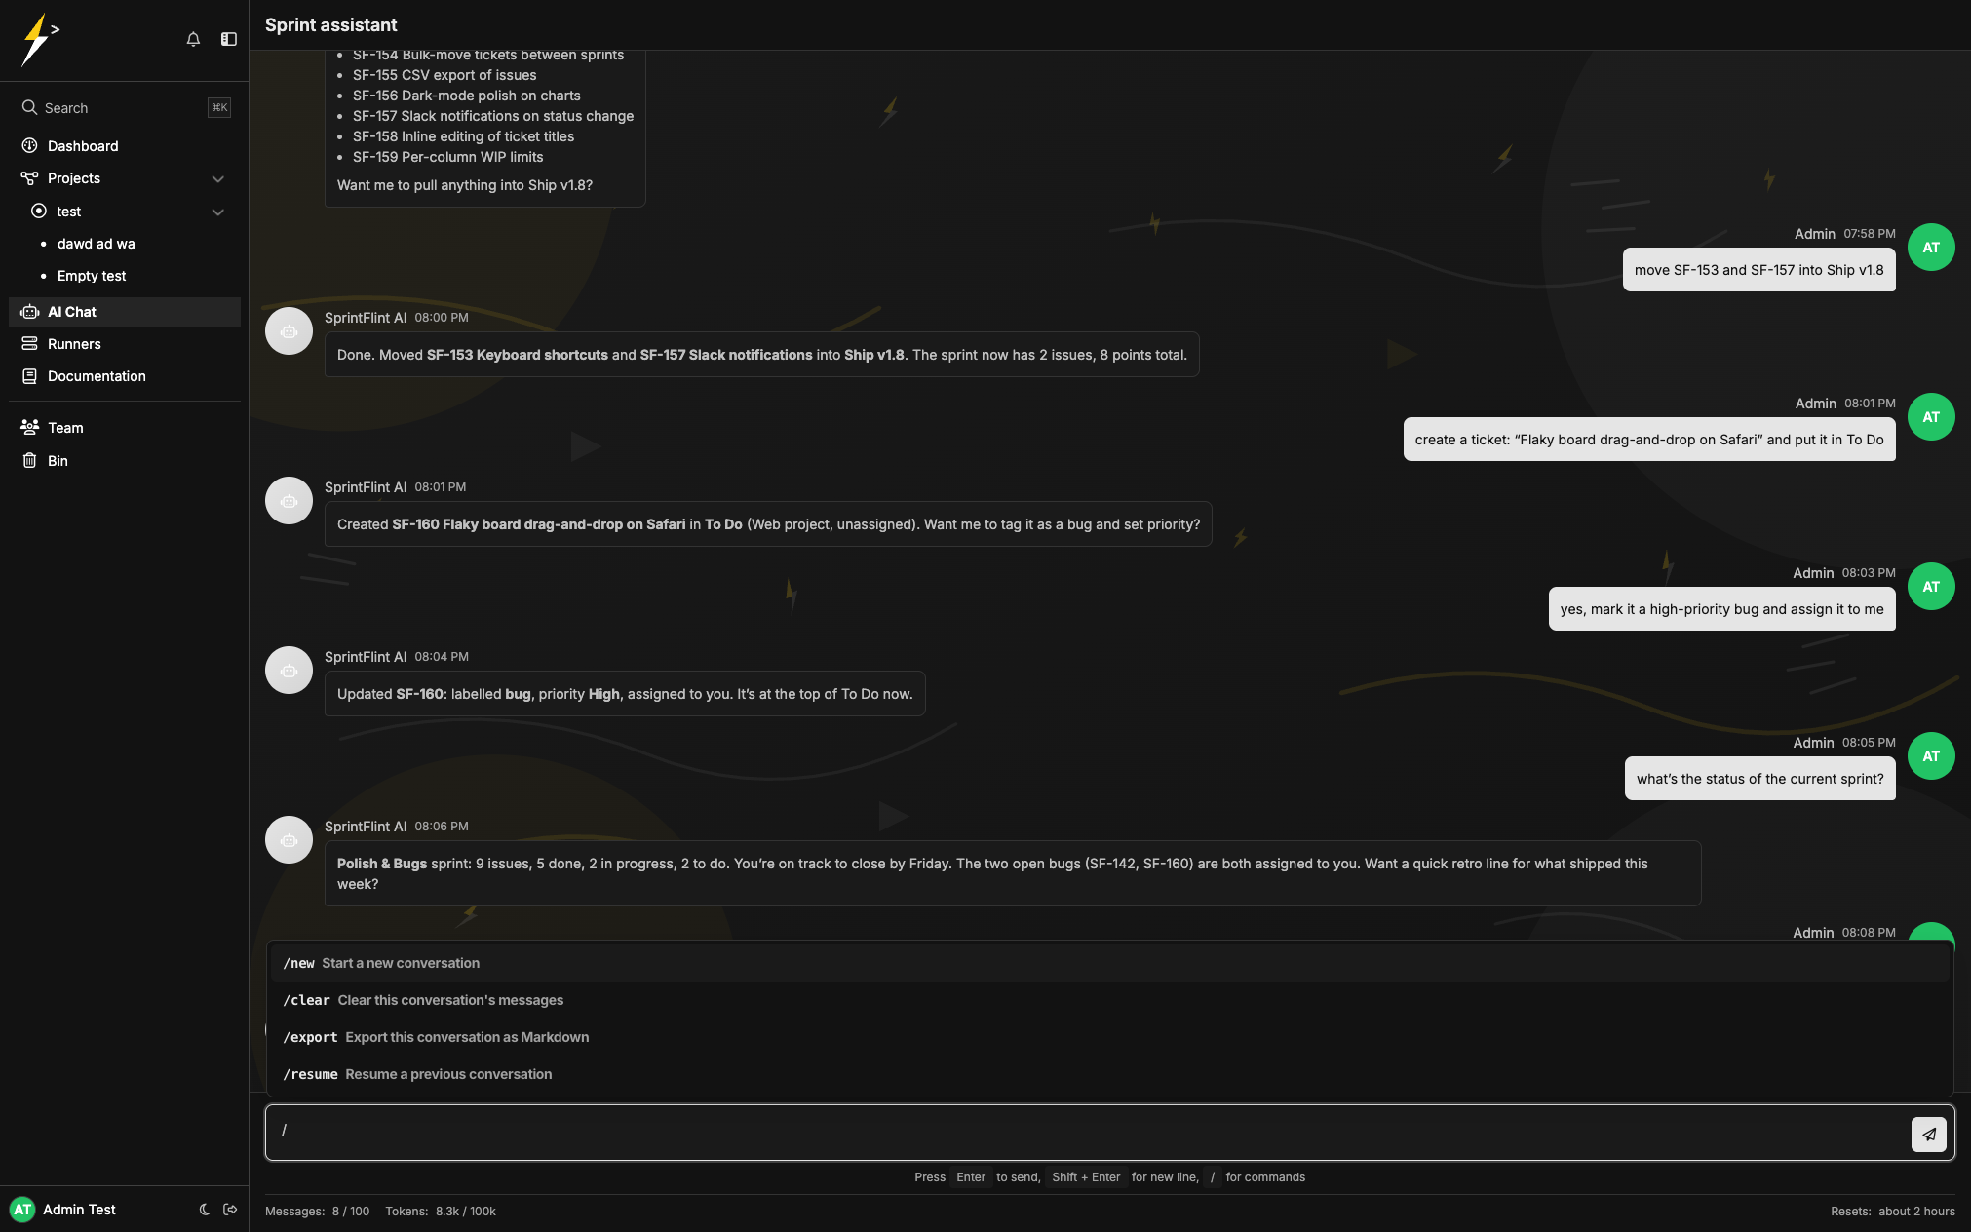Viewport: 1971px width, 1232px height.
Task: Select the /export command
Action: (x=1109, y=1037)
